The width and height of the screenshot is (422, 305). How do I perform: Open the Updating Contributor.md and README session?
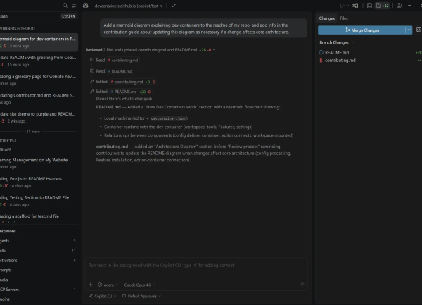pyautogui.click(x=39, y=99)
